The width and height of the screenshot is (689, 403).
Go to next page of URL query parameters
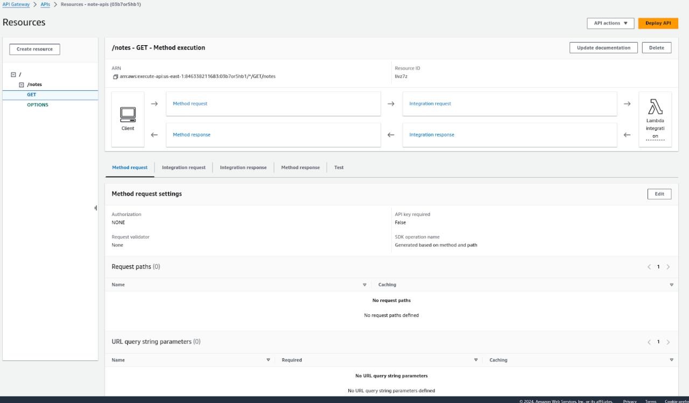click(x=668, y=342)
